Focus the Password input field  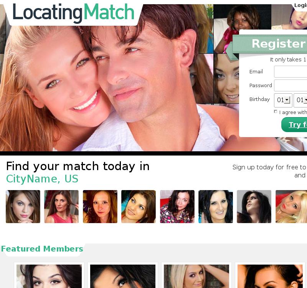point(290,85)
